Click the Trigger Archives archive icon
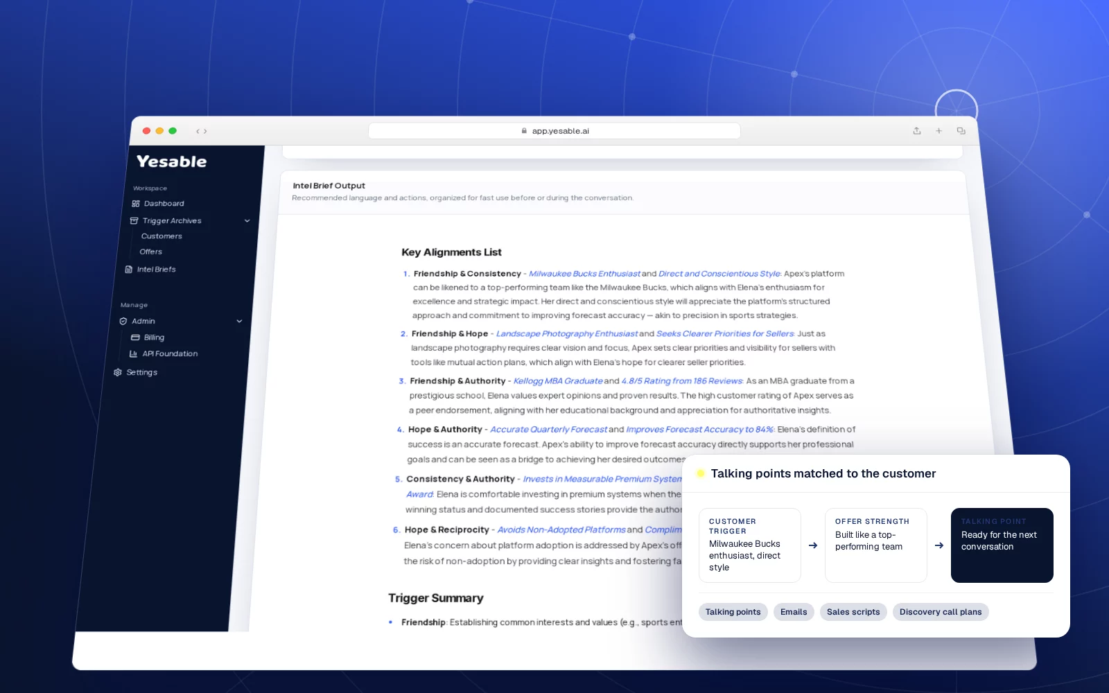The image size is (1109, 693). click(x=134, y=221)
